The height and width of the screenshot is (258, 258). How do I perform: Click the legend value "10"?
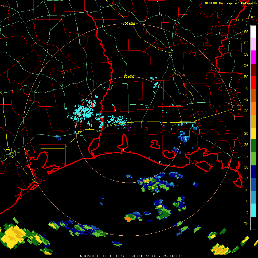pyautogui.click(x=246, y=190)
